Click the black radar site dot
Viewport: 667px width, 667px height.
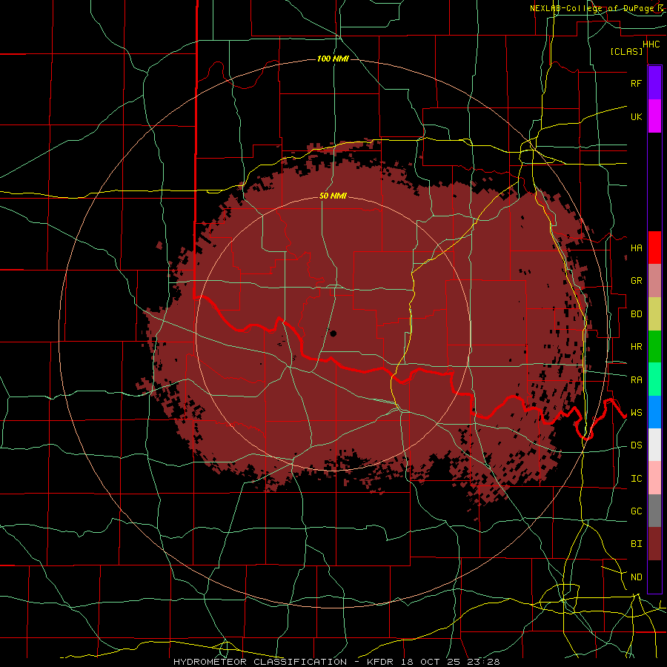(333, 333)
